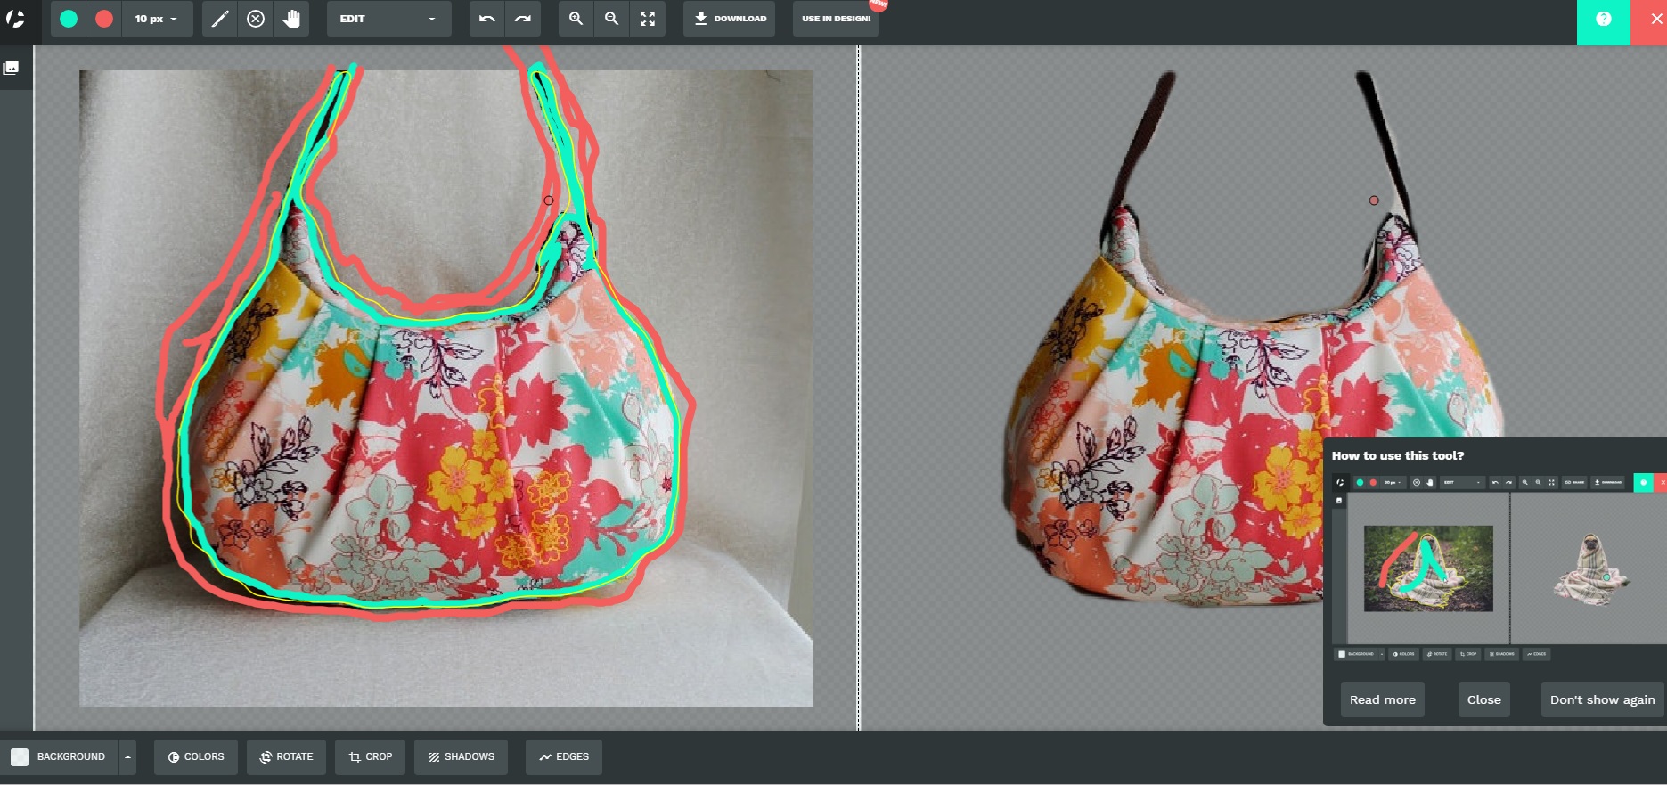Fit image to screen
The width and height of the screenshot is (1667, 785).
click(x=648, y=19)
